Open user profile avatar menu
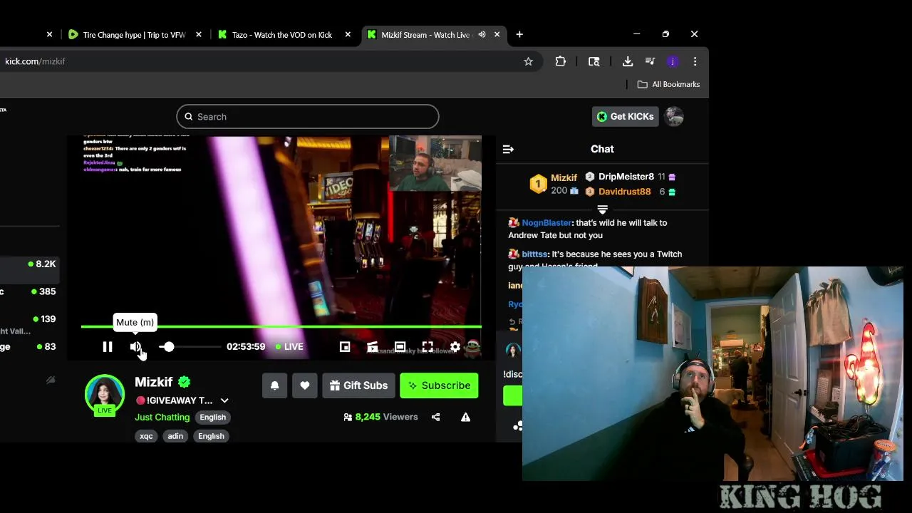The image size is (912, 513). click(674, 117)
